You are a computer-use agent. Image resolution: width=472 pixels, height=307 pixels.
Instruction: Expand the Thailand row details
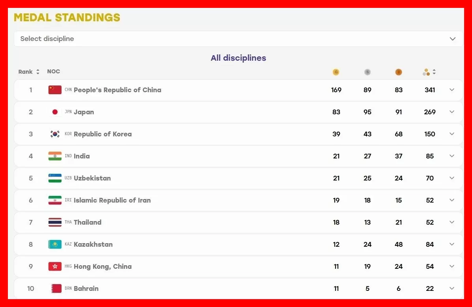pyautogui.click(x=452, y=222)
